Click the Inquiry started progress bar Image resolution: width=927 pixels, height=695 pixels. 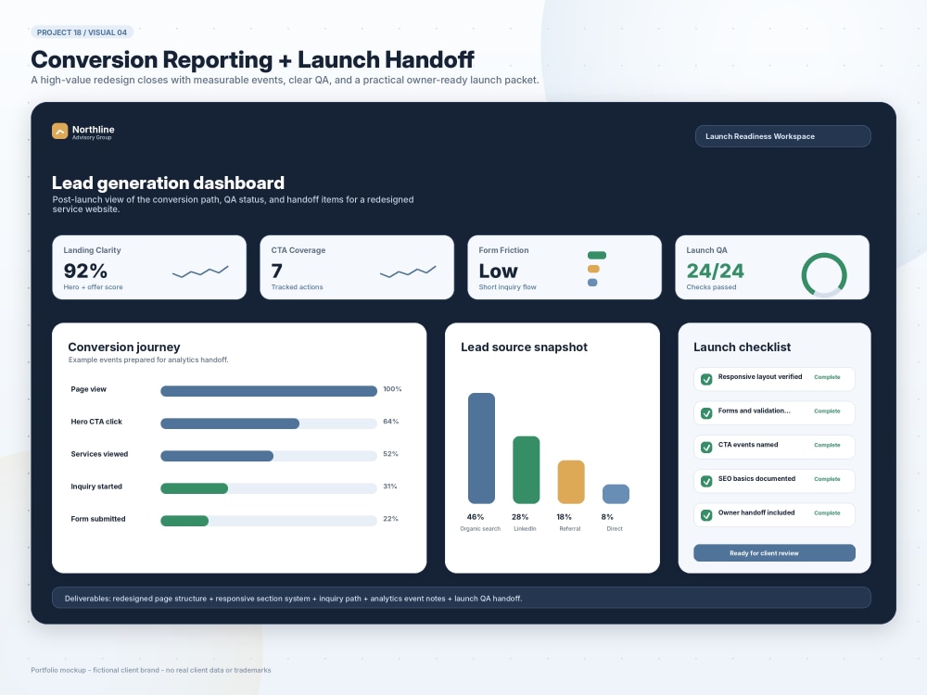tap(269, 488)
